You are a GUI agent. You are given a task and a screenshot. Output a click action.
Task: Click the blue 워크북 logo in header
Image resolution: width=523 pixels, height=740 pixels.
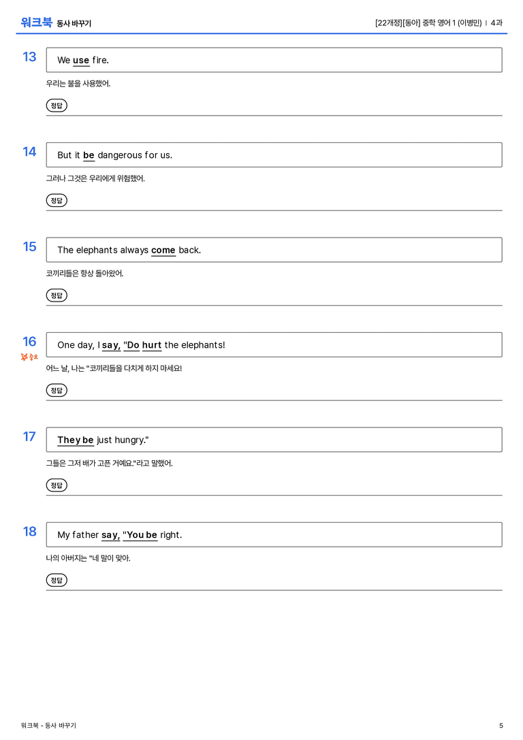(x=36, y=22)
